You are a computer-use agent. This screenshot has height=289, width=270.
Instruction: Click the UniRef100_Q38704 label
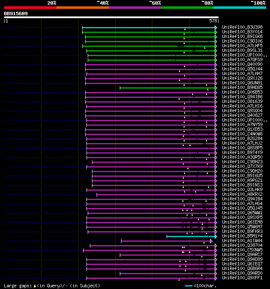[242, 245]
